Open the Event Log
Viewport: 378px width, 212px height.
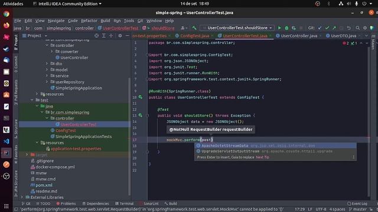[357, 204]
